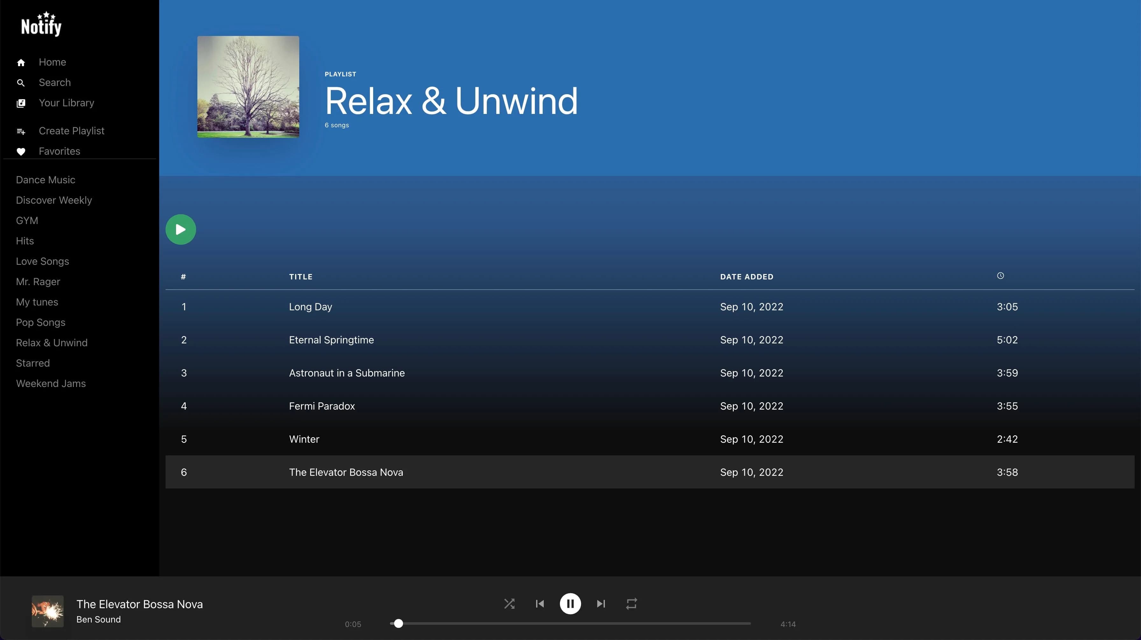
Task: Click the skip to next track icon
Action: pos(600,603)
